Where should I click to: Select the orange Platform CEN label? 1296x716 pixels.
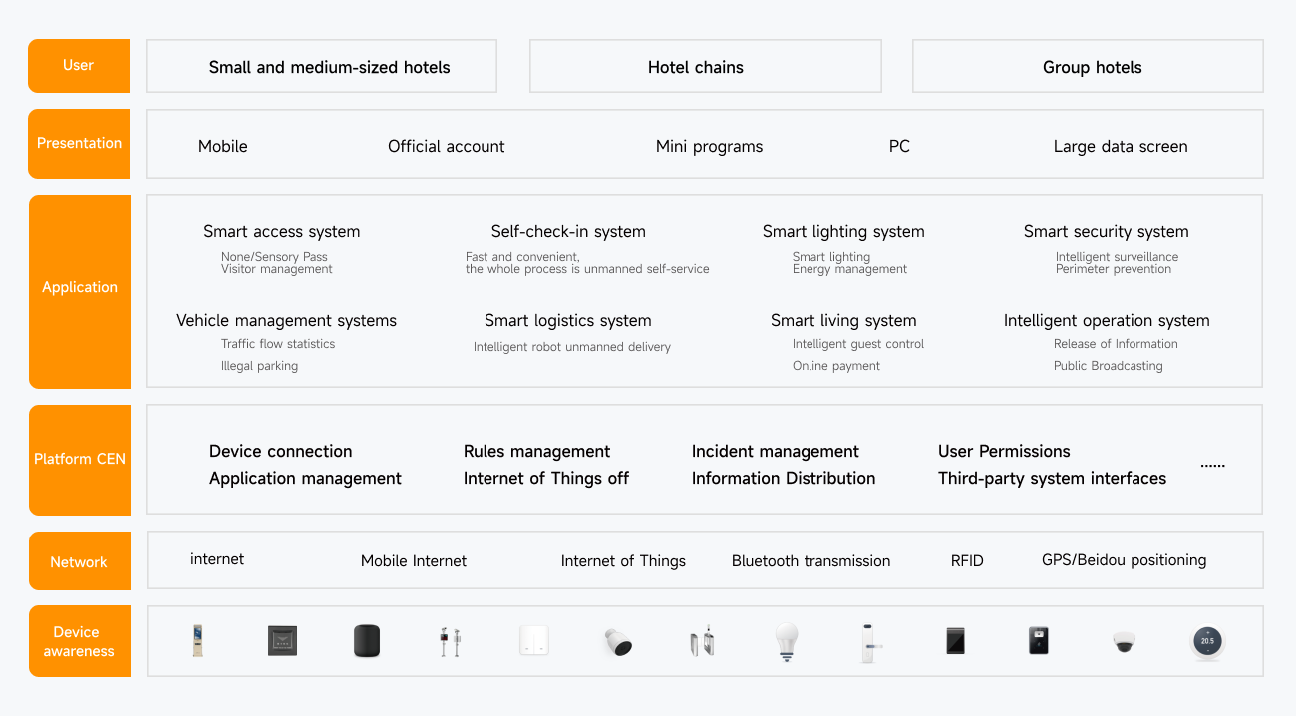(x=80, y=460)
